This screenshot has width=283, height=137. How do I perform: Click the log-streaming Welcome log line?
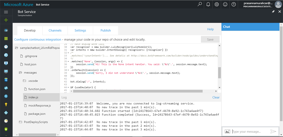coord(127,103)
